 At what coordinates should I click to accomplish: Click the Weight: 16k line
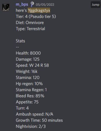pos(27,71)
